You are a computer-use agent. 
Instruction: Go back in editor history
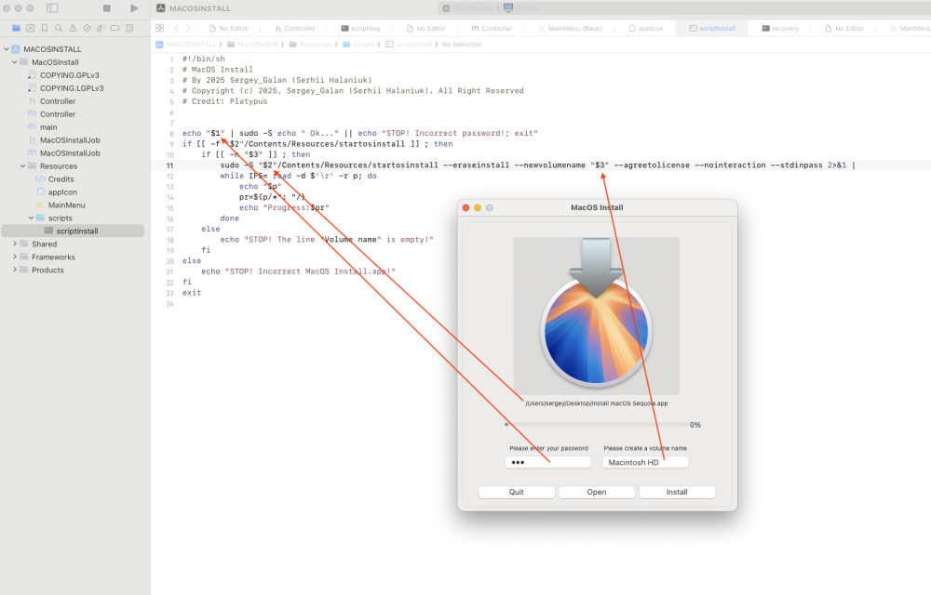pos(176,28)
